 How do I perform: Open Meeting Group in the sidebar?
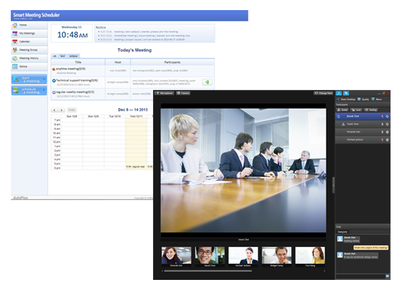pyautogui.click(x=29, y=50)
